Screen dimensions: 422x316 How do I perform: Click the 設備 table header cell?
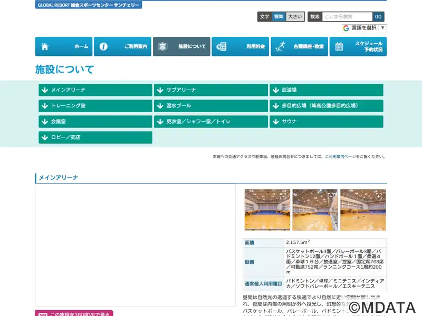click(263, 262)
